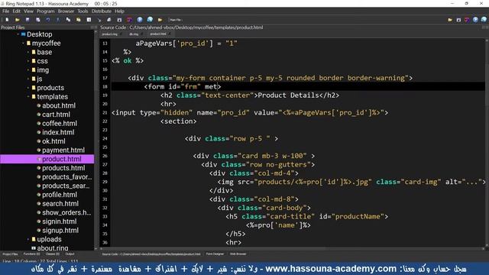Select profile.html in the project tree

(x=60, y=195)
